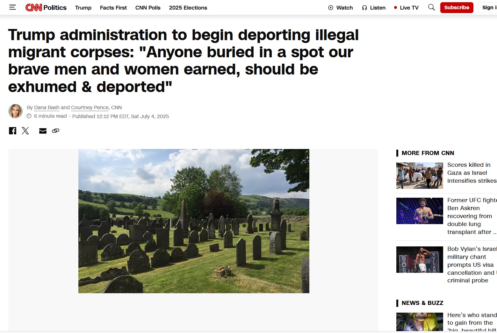The height and width of the screenshot is (333, 497).
Task: Click the '6 minute read' text
Action: [50, 116]
